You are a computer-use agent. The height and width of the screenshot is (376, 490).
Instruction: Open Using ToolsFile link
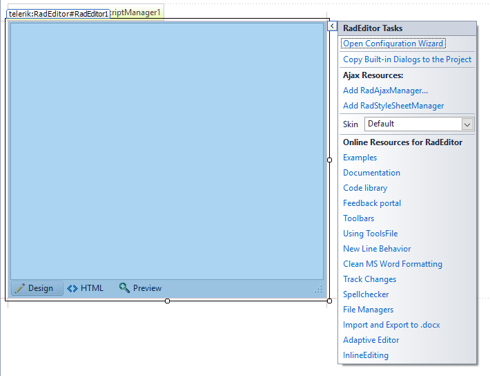pos(371,234)
